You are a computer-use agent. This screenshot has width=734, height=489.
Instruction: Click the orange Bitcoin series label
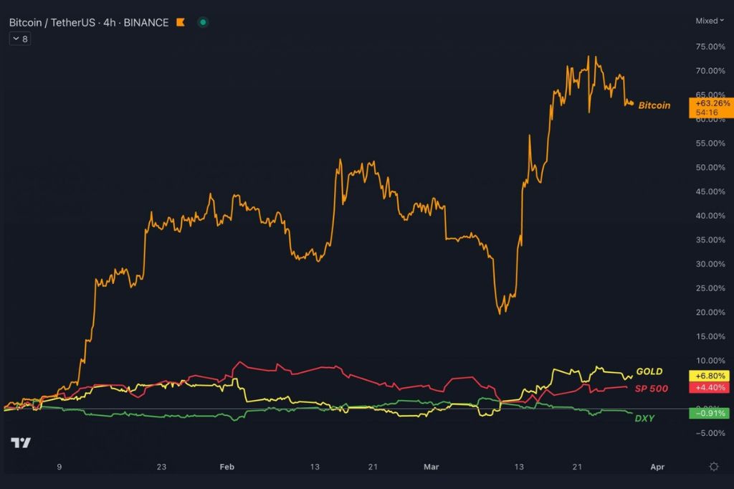coord(654,105)
